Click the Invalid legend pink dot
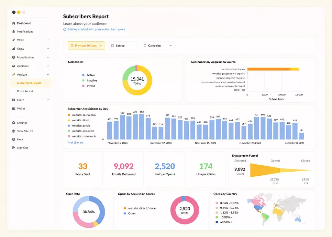The image size is (332, 237). click(x=84, y=86)
